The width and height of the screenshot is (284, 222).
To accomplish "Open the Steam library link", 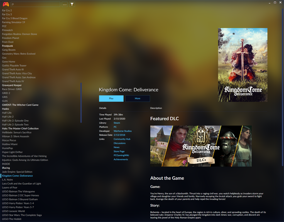I will click(117, 123).
